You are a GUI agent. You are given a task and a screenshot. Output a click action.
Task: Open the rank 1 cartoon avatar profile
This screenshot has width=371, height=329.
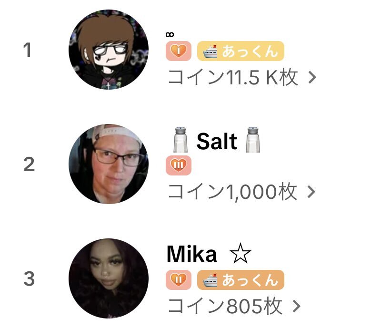click(x=109, y=50)
